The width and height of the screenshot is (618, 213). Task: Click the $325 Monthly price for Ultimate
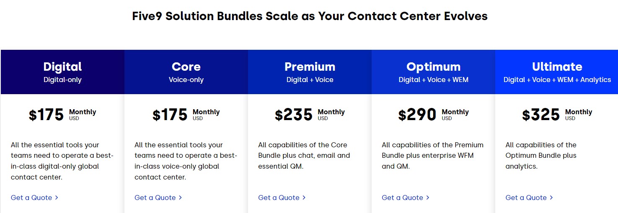pyautogui.click(x=541, y=115)
